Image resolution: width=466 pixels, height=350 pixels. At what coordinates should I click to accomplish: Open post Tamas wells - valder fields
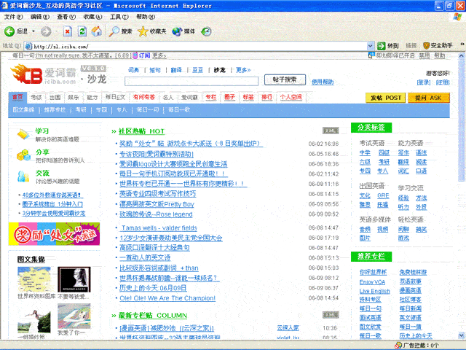[159, 228]
